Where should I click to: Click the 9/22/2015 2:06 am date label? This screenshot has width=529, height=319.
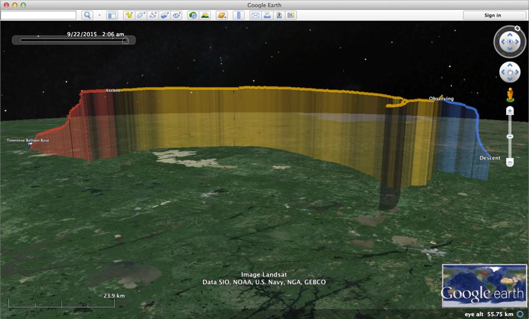pyautogui.click(x=95, y=34)
